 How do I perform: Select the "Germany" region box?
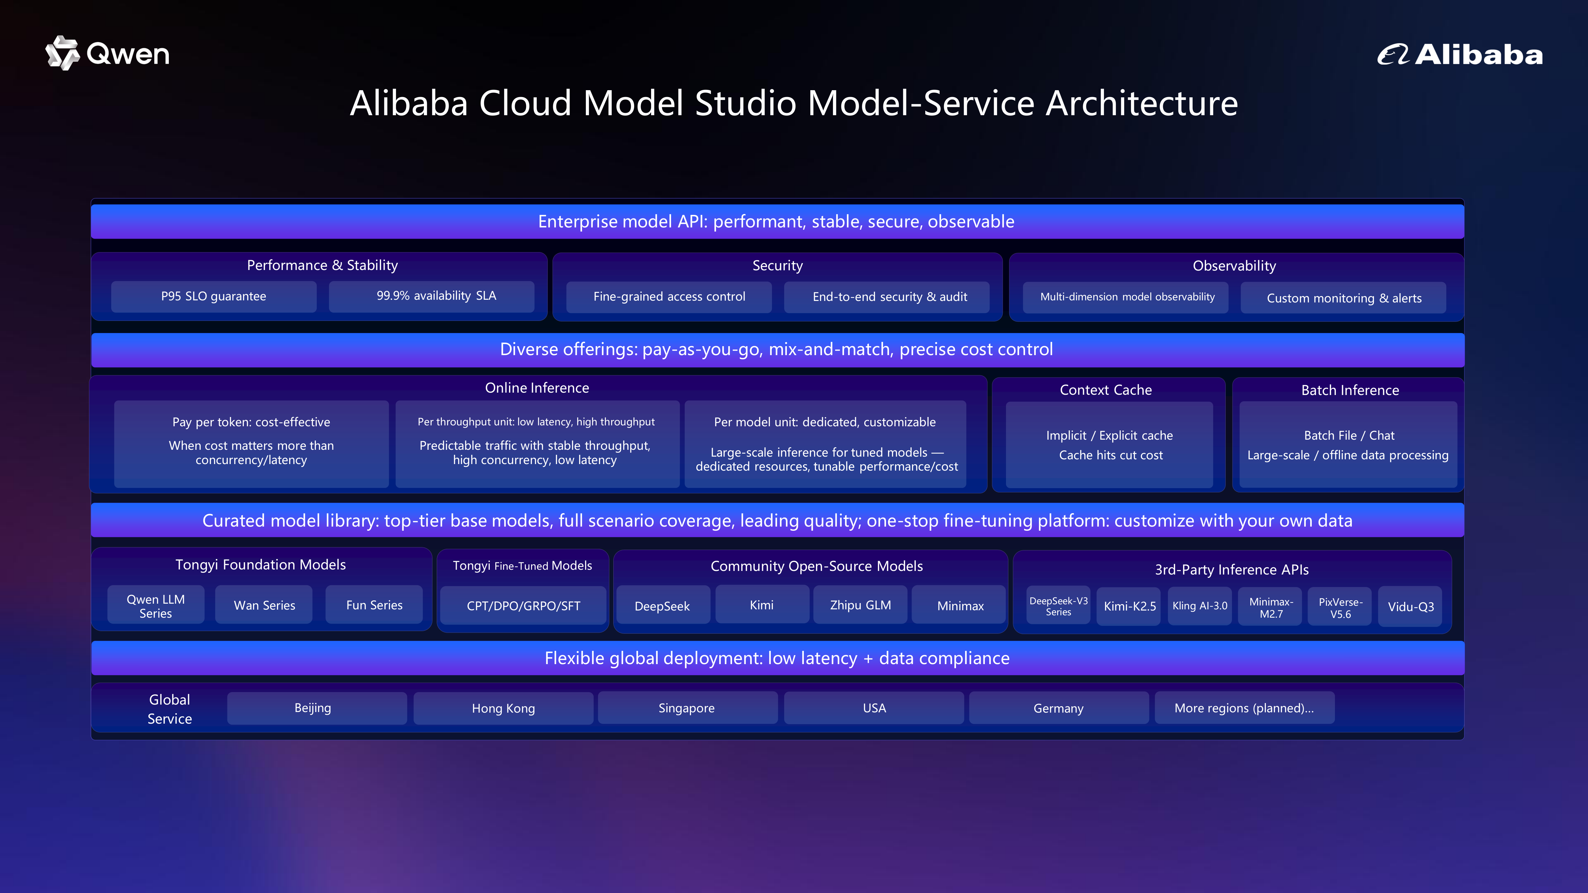pos(1059,708)
